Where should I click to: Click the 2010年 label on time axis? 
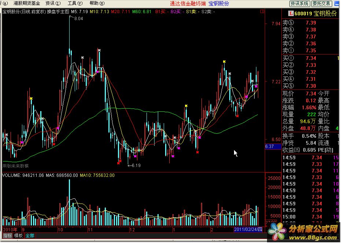10,229
